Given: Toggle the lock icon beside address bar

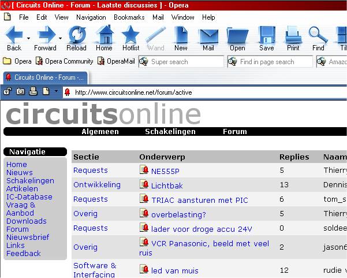Looking at the screenshot, I should point(8,91).
